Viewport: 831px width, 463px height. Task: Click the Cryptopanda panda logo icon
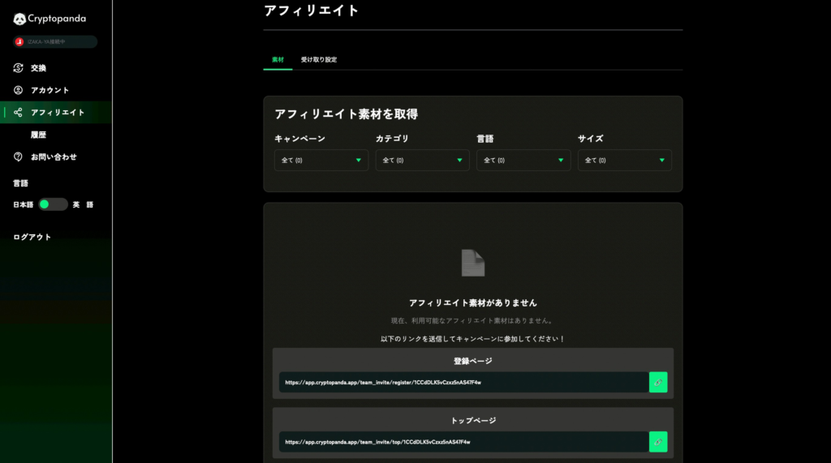(20, 19)
